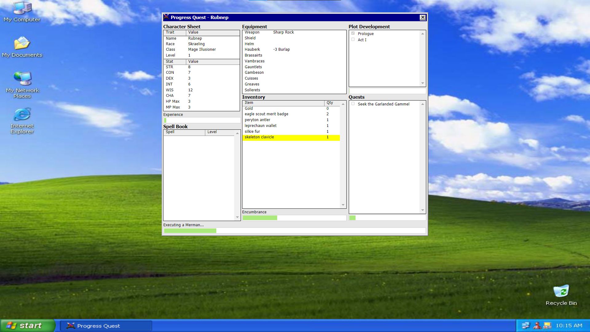Select the Gauntlets equipment row
The image size is (590, 332).
pyautogui.click(x=294, y=67)
